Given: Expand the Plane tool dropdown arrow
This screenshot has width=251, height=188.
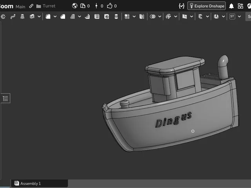Looking at the screenshot, I should click(192, 16).
